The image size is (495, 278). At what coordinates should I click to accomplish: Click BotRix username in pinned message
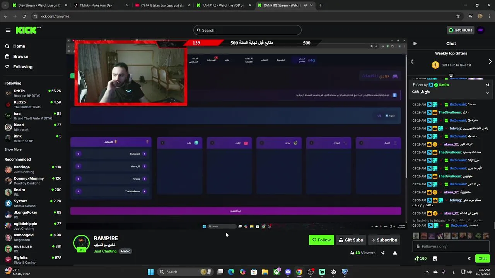(444, 85)
